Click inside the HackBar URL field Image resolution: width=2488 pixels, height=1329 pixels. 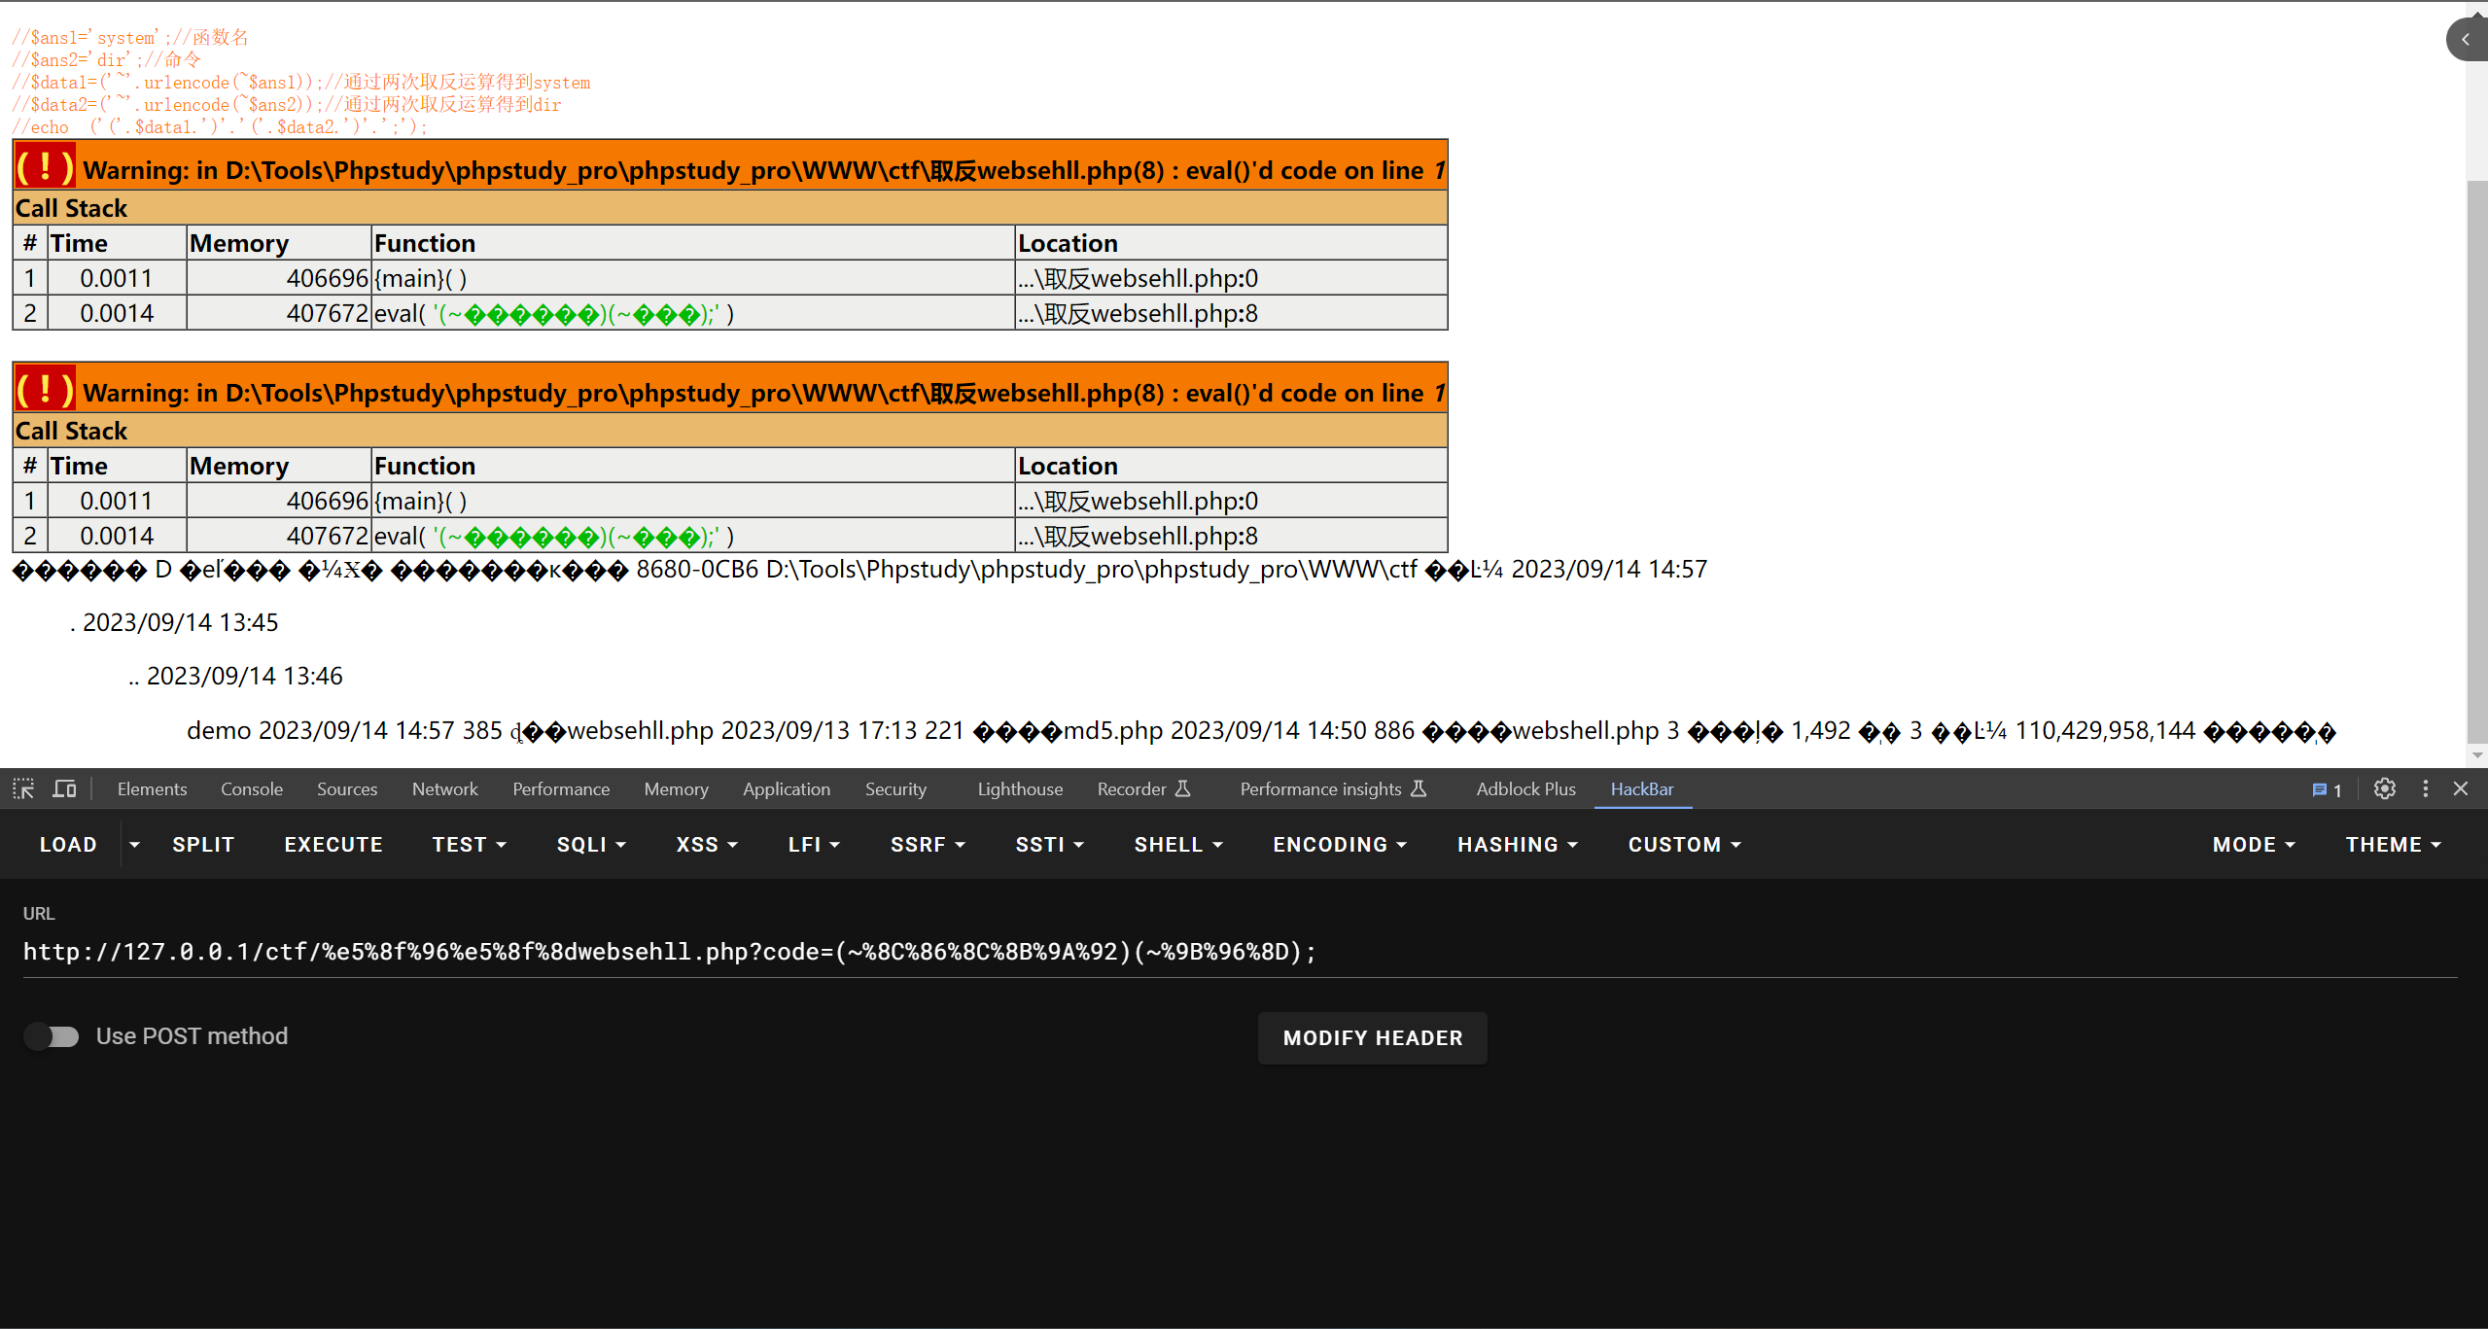[1240, 952]
